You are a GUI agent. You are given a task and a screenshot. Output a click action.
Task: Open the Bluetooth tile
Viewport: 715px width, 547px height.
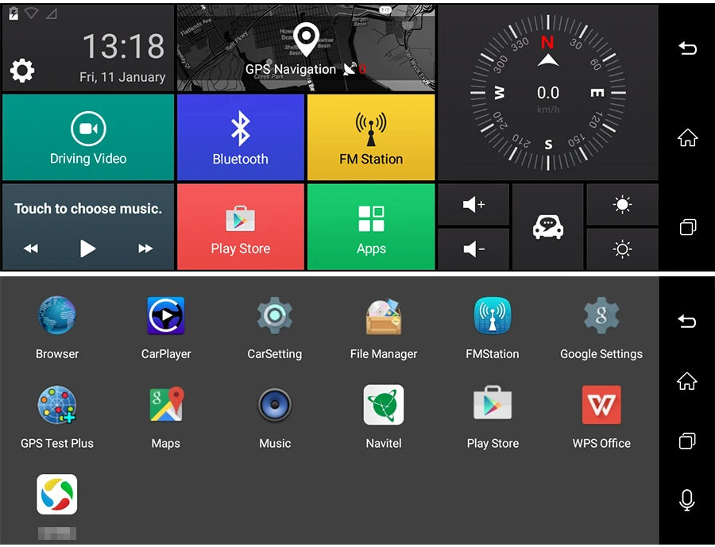coord(241,137)
